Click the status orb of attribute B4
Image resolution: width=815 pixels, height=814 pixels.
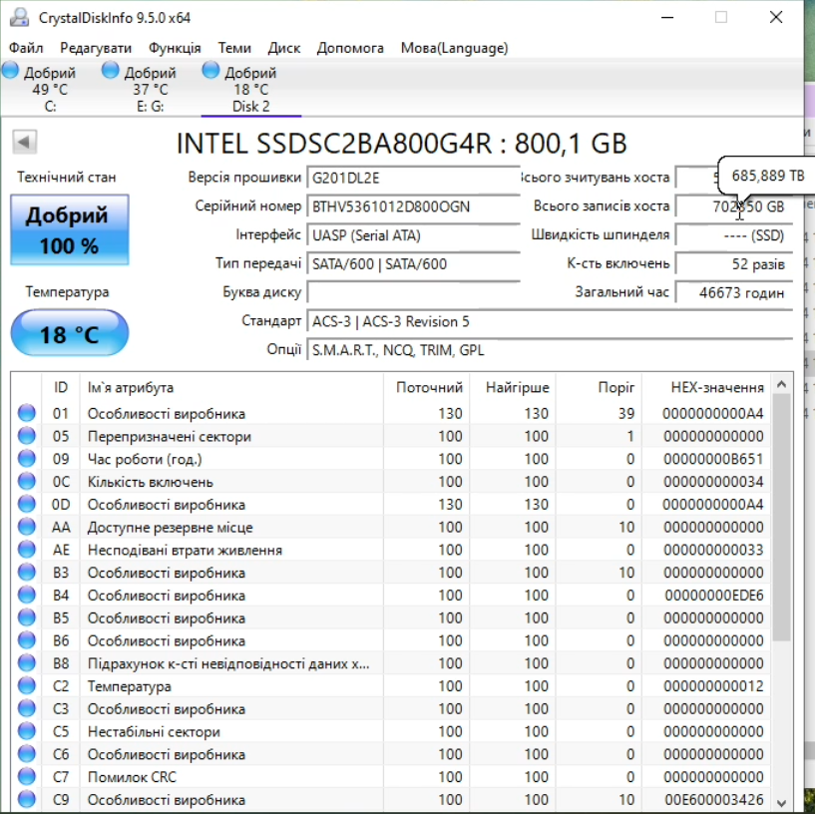27,596
